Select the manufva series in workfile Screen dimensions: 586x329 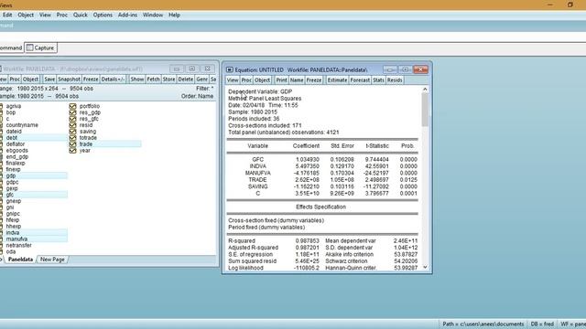point(16,239)
